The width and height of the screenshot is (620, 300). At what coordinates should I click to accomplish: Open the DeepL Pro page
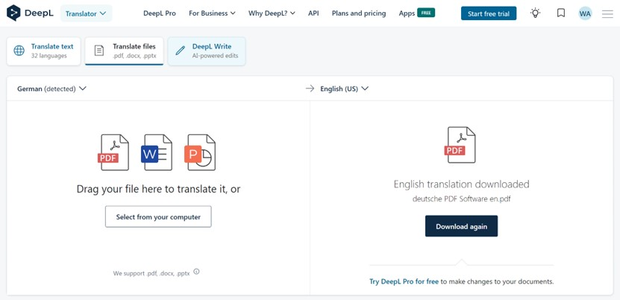click(160, 13)
